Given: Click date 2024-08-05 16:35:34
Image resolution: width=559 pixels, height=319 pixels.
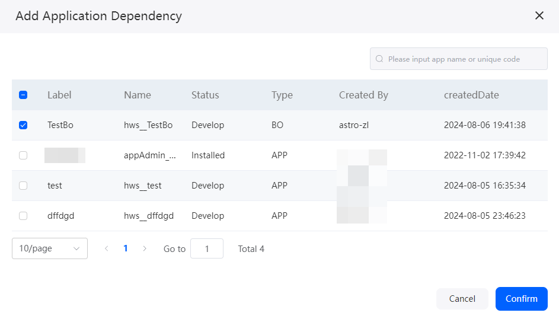Looking at the screenshot, I should (484, 186).
